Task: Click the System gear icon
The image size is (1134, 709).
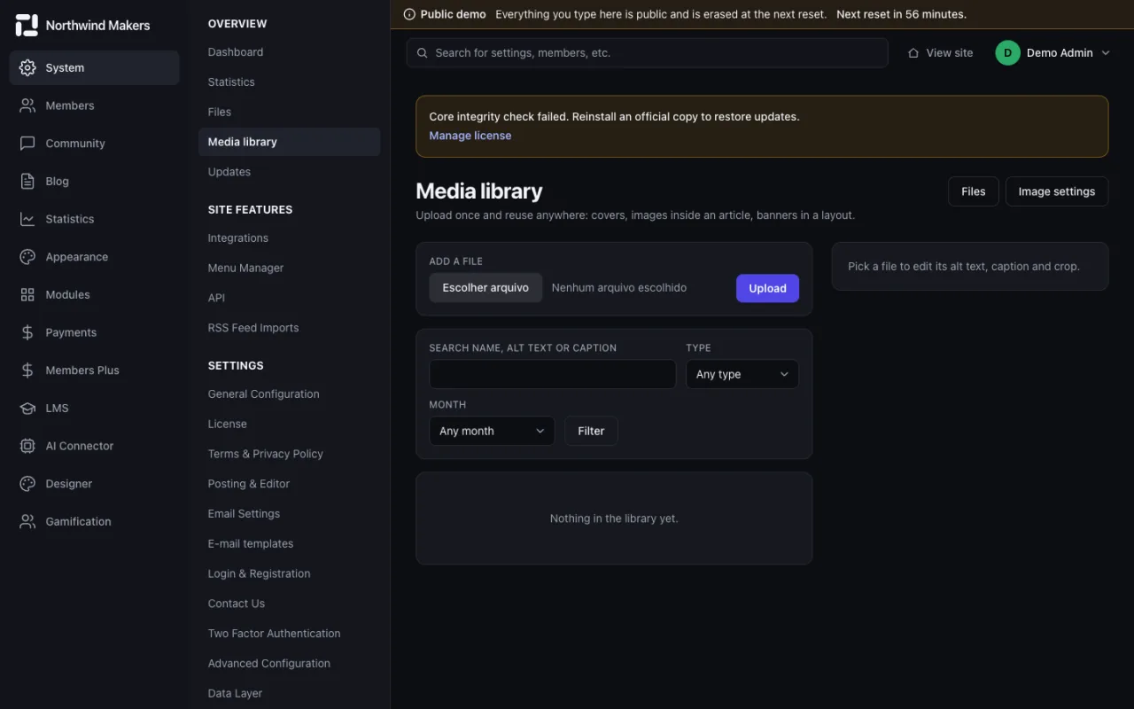Action: point(27,67)
